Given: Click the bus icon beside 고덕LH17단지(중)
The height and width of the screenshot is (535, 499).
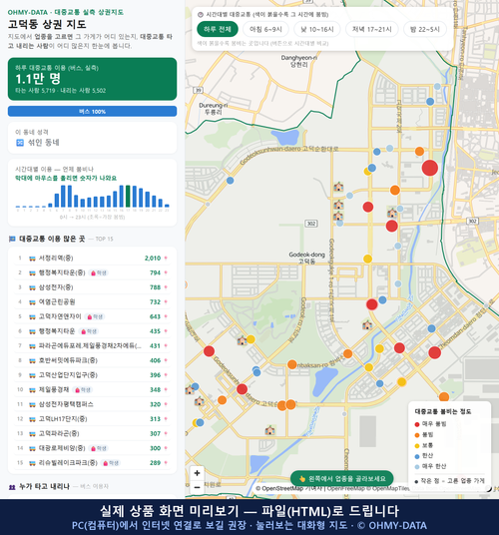Looking at the screenshot, I should pos(32,419).
